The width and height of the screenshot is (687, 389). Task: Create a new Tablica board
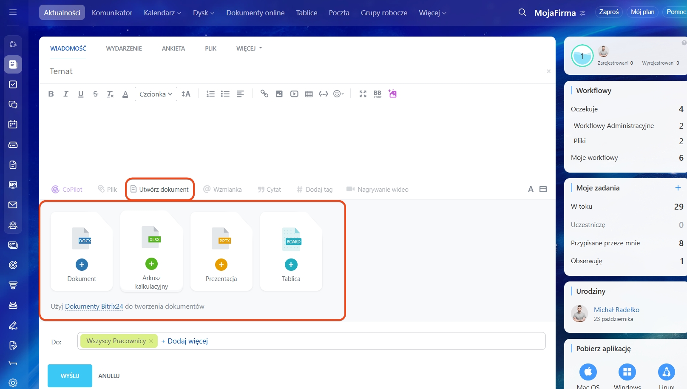(291, 264)
